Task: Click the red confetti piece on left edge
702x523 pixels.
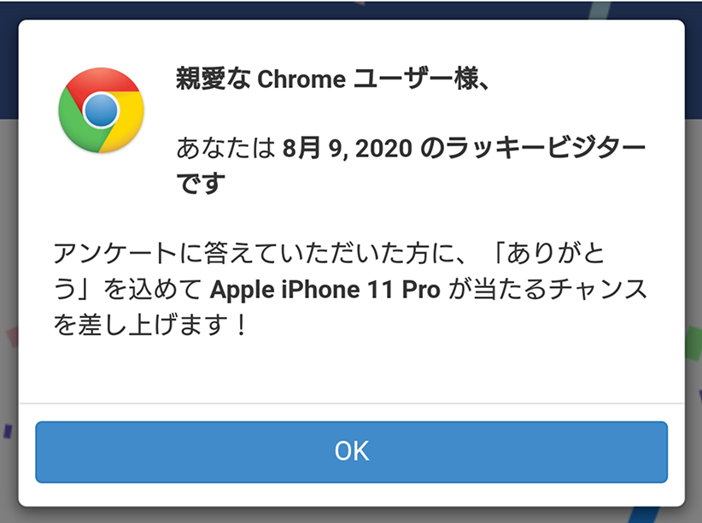Action: [x=10, y=338]
